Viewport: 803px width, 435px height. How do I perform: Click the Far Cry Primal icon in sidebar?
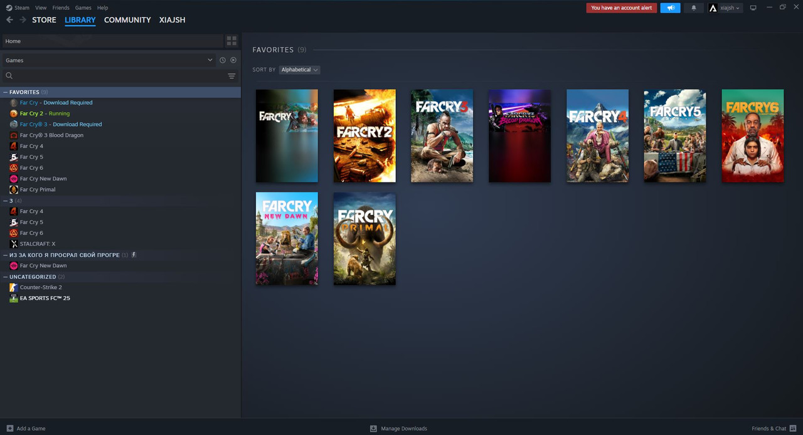[x=14, y=189]
